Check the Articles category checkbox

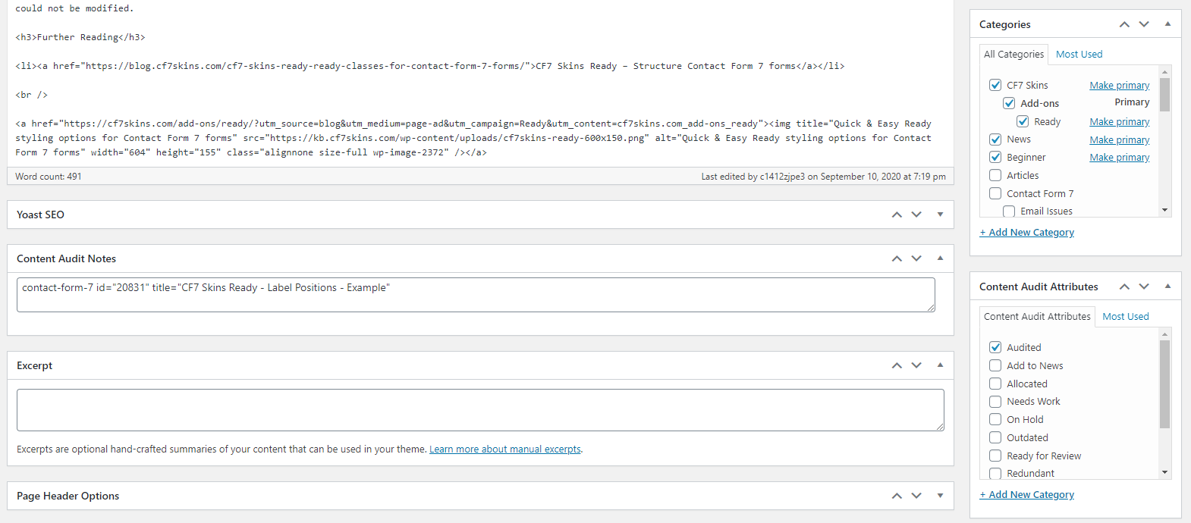click(995, 175)
